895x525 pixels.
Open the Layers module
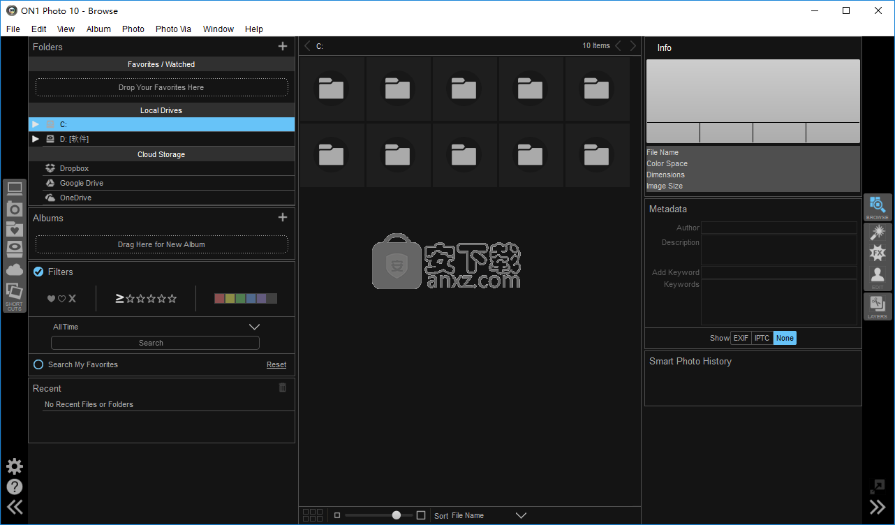[x=878, y=306]
